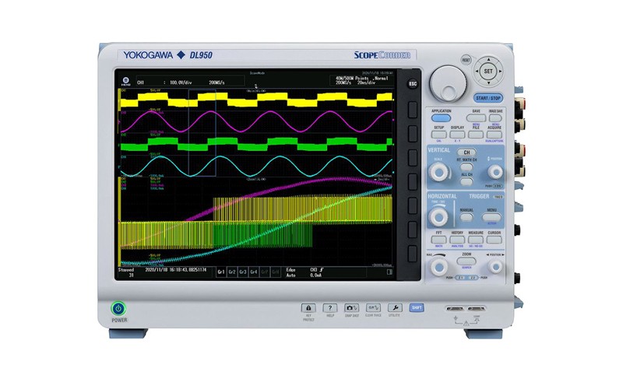623x389 pixels.
Task: Click the round ESC key
Action: coord(413,84)
